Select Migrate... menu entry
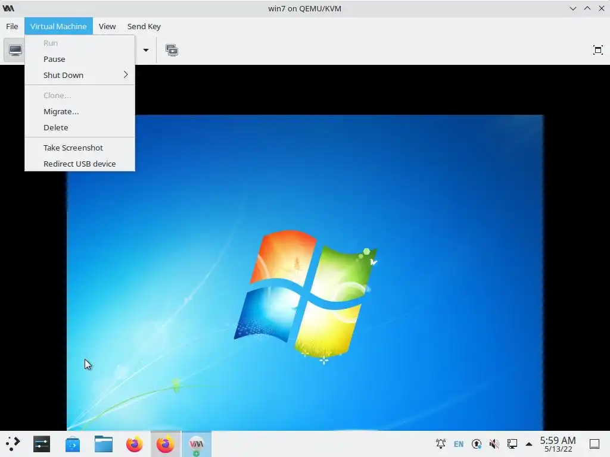Screen dimensions: 610x457 (80, 111)
